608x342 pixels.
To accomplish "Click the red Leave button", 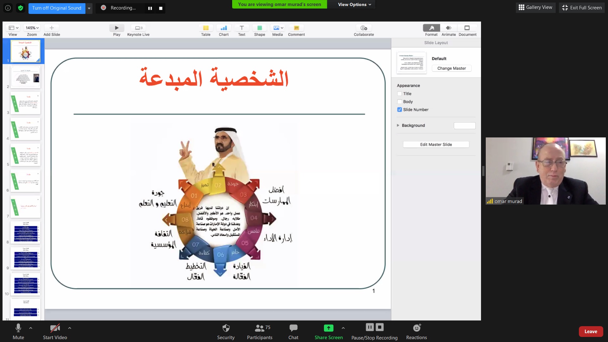I will 591,332.
